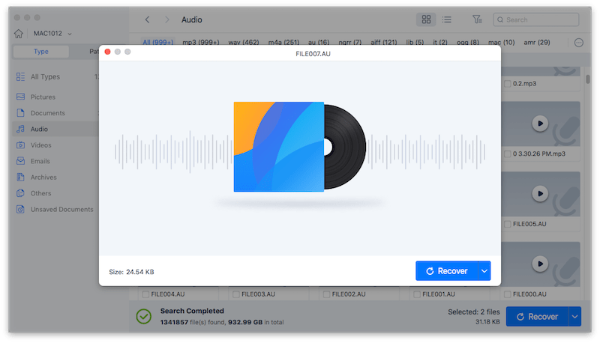Check the FILE001.AU checkbox
The image size is (600, 343).
(417, 294)
